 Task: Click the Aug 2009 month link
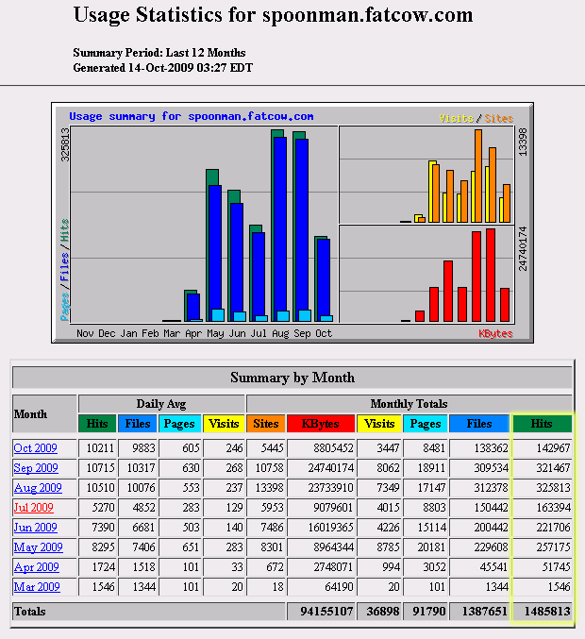coord(38,488)
